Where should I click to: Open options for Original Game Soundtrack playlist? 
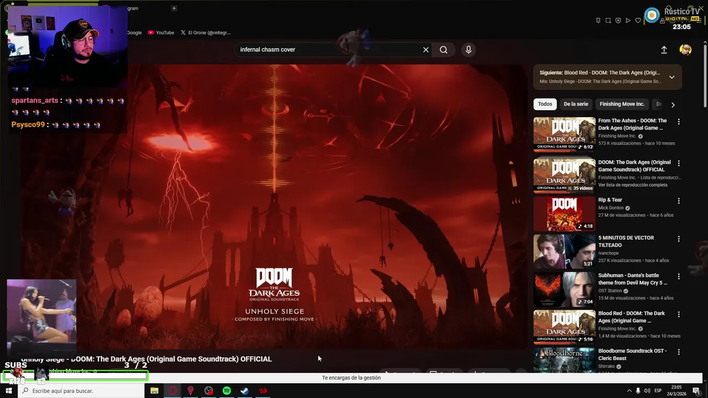pyautogui.click(x=679, y=164)
